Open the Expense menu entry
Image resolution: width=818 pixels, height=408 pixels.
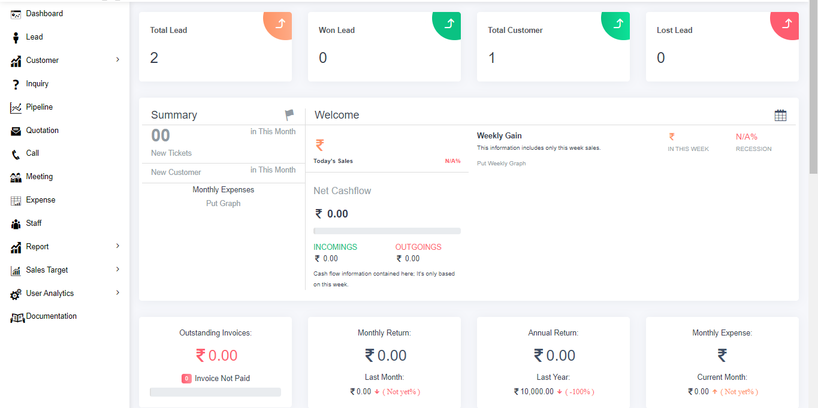[x=41, y=200]
